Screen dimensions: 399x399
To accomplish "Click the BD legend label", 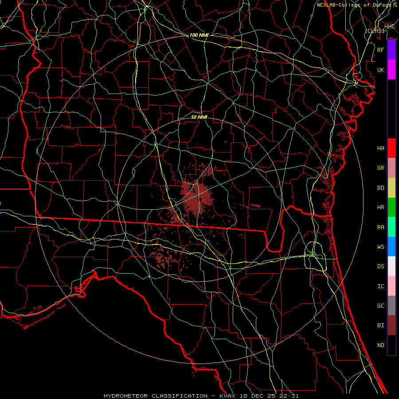I will click(x=381, y=188).
